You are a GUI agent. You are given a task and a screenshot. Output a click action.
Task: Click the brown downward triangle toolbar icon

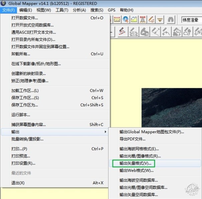160,19
